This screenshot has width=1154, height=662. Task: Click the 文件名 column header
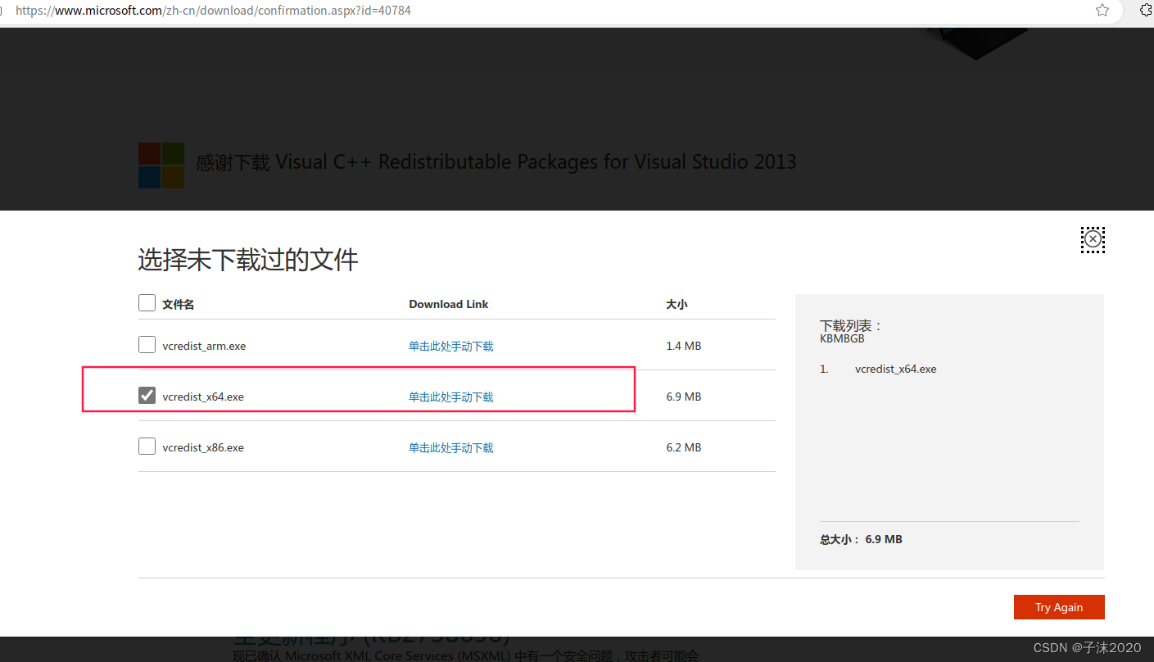point(179,304)
